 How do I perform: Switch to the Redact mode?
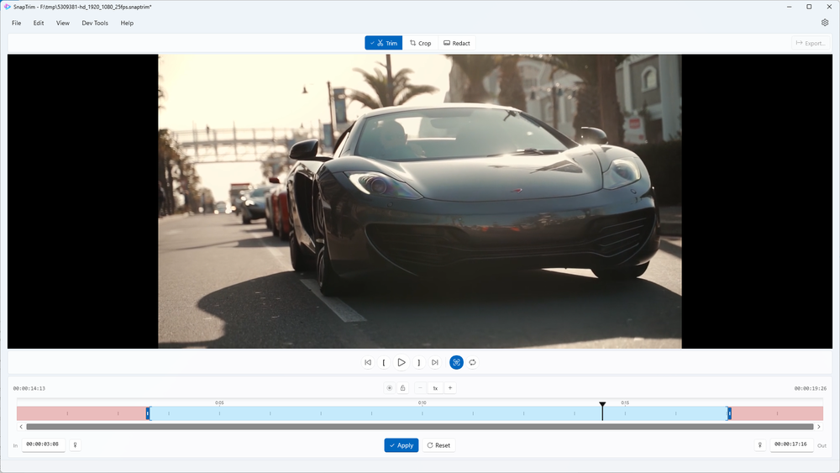pos(456,43)
